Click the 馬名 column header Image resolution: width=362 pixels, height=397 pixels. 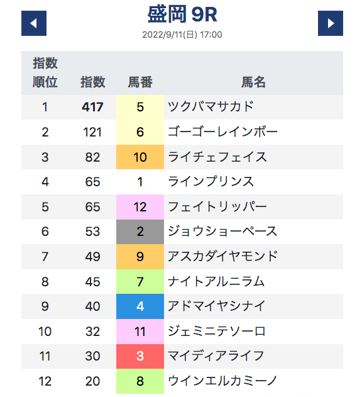click(253, 82)
